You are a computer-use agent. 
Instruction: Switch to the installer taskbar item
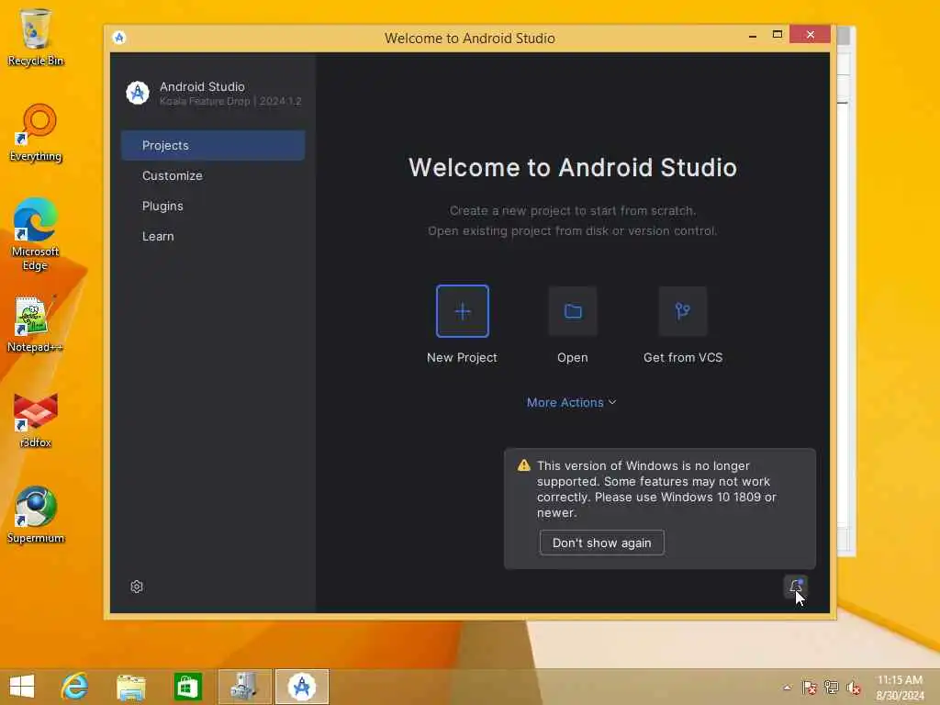244,687
